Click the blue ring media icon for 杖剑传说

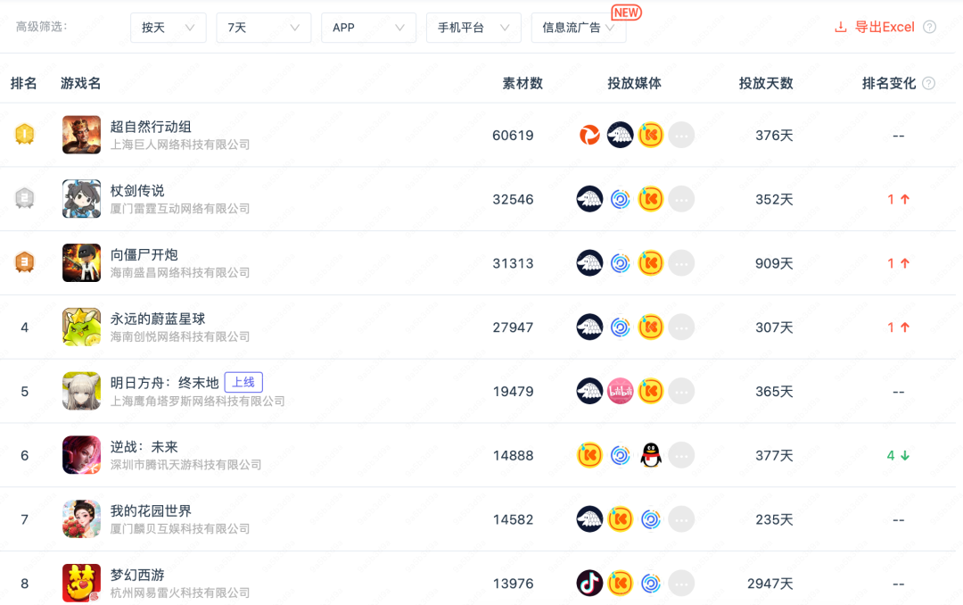(621, 199)
